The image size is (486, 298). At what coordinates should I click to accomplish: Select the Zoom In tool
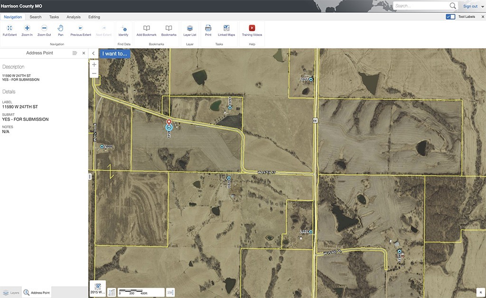pyautogui.click(x=27, y=30)
